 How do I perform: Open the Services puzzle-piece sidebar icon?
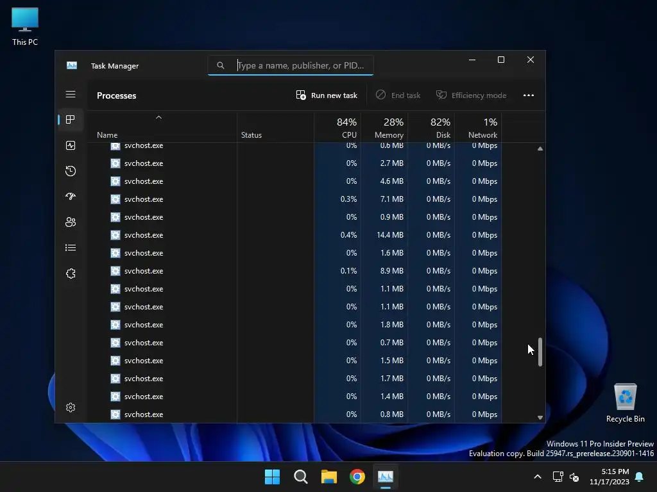coord(71,273)
